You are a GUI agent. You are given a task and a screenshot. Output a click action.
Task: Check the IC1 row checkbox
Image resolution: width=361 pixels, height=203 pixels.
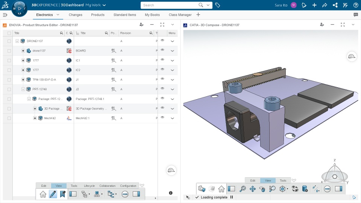[9, 60]
